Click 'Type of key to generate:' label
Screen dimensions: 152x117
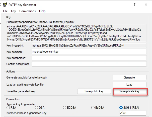(x=21, y=104)
